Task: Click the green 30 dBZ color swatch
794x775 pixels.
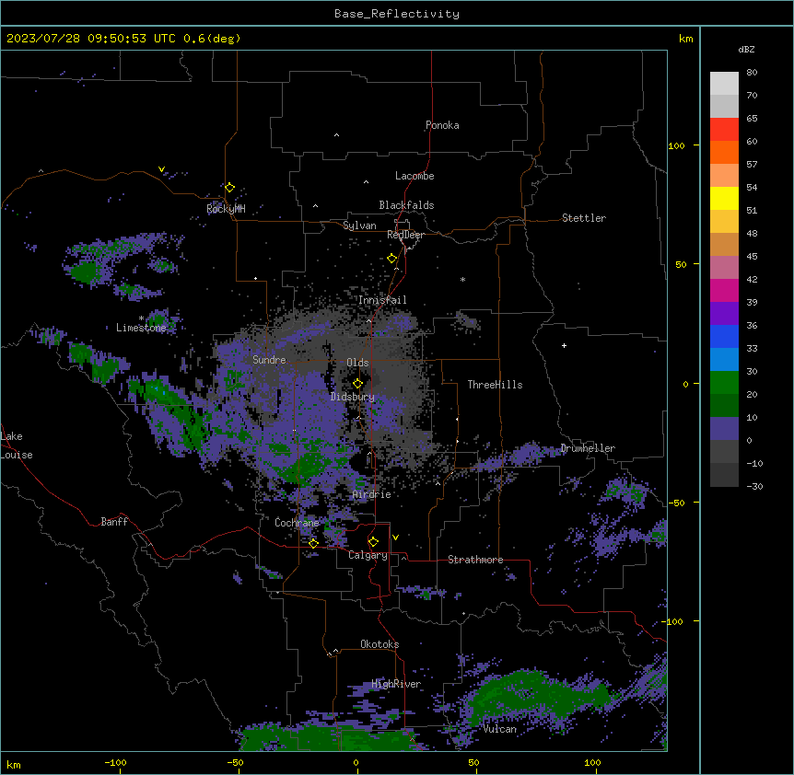Action: click(724, 383)
